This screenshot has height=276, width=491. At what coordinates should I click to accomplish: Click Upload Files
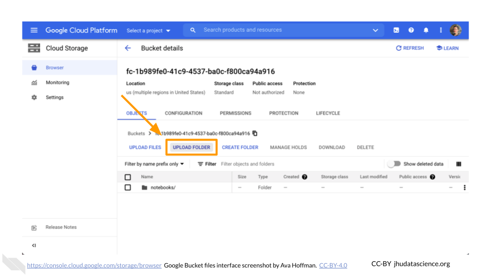coord(145,147)
